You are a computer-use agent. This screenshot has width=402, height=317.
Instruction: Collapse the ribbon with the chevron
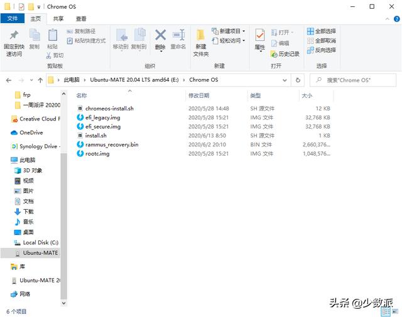click(x=387, y=19)
